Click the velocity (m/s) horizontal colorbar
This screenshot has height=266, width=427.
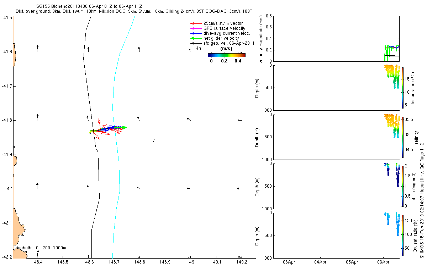[227, 55]
